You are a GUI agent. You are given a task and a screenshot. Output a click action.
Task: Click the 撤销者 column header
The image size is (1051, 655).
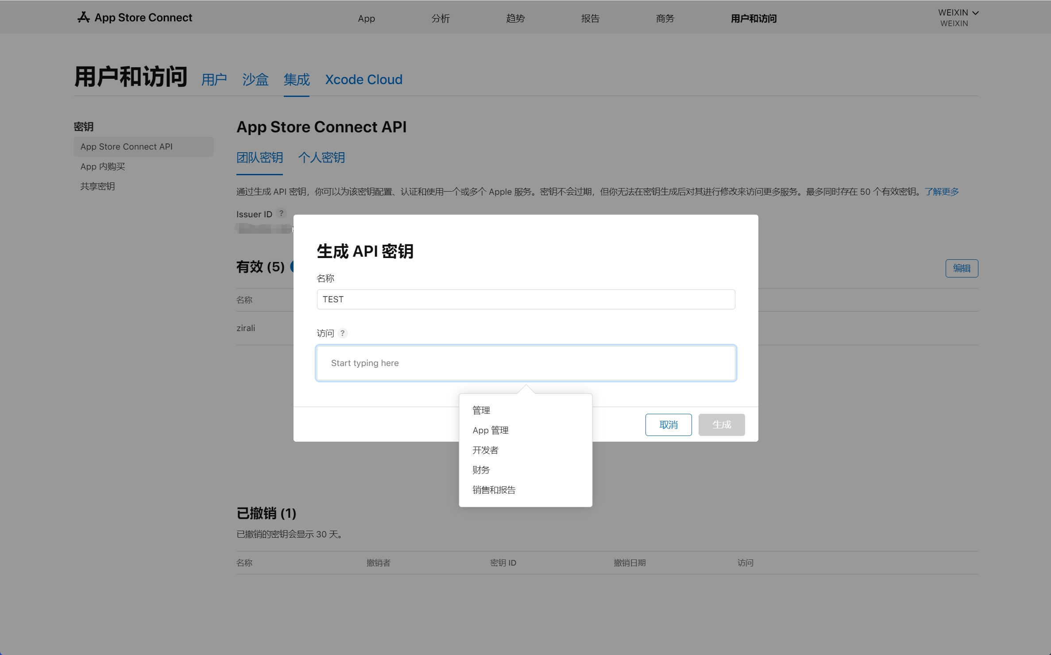click(379, 563)
